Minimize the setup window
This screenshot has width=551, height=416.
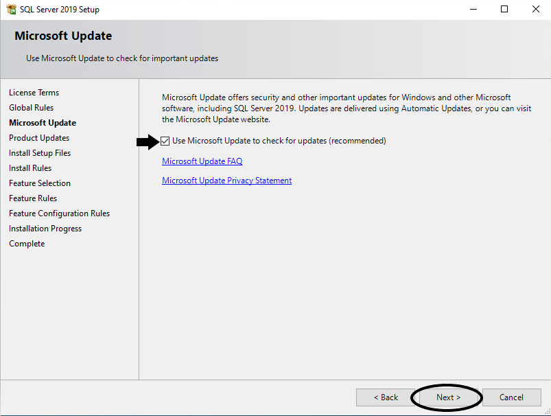tap(473, 9)
